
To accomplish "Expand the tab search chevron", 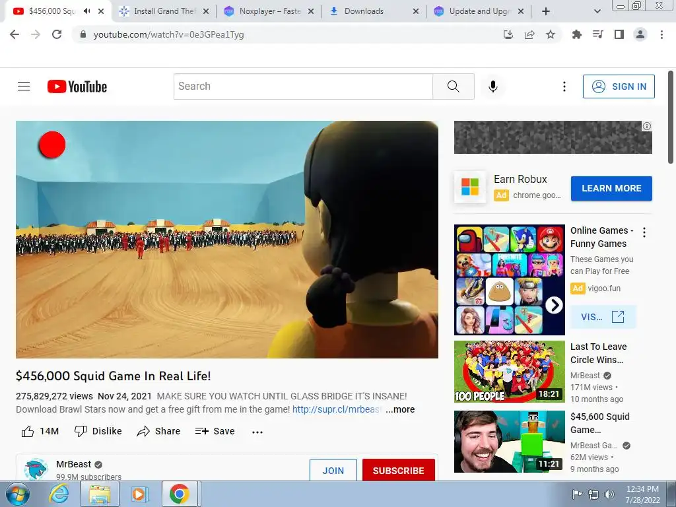I will coord(597,11).
